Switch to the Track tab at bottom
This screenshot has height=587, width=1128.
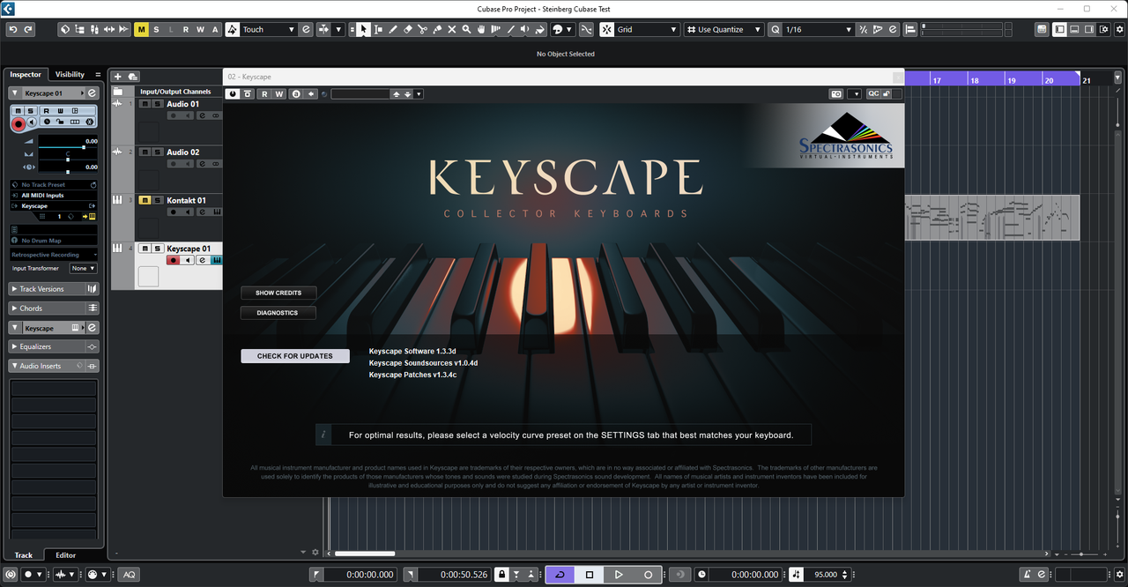[24, 555]
